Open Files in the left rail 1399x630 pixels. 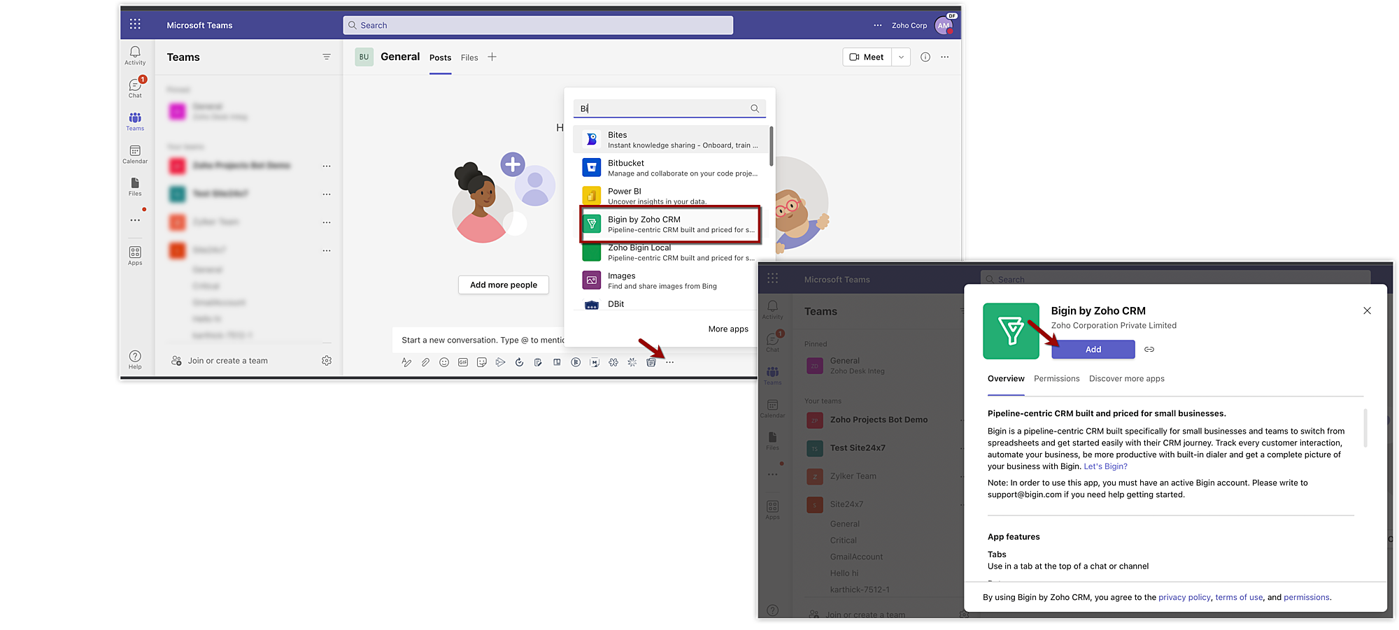[135, 187]
